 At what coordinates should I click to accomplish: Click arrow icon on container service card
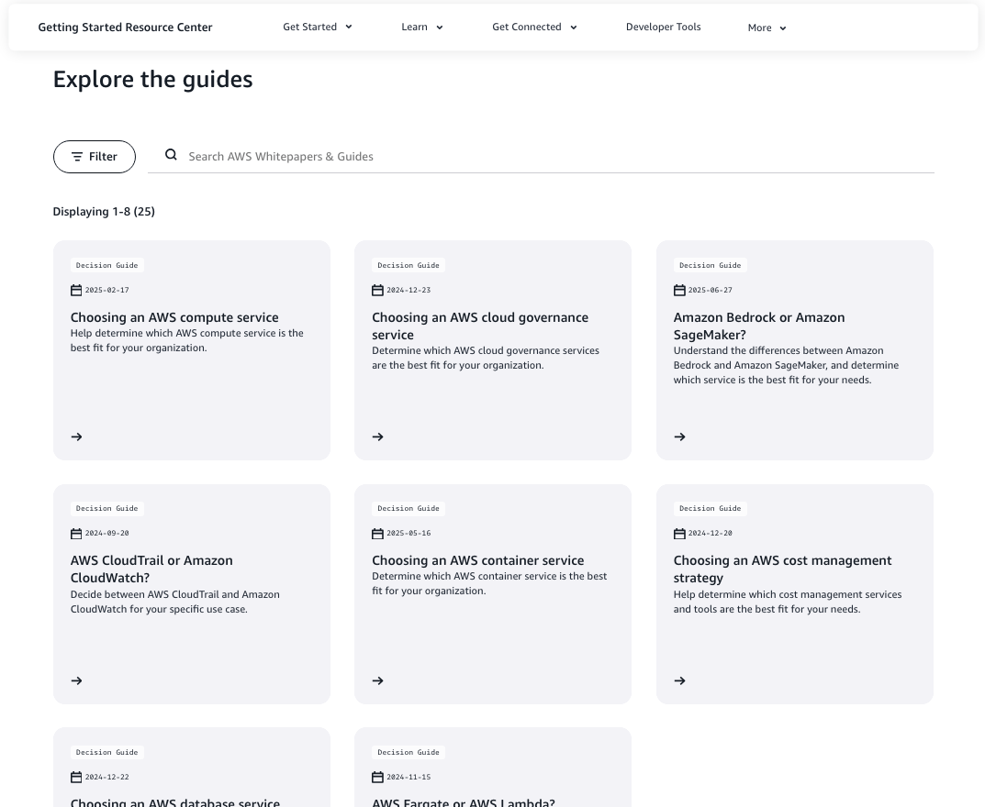[377, 681]
